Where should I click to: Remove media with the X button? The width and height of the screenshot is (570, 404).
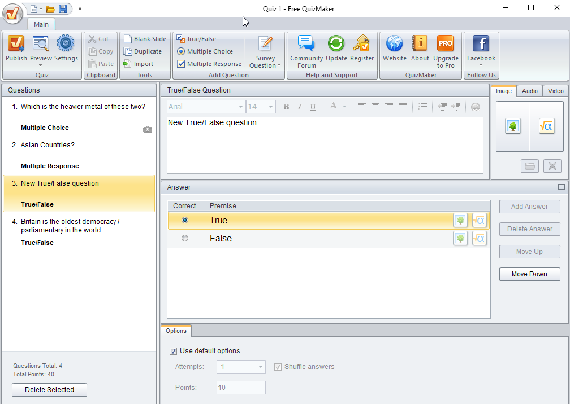[552, 166]
